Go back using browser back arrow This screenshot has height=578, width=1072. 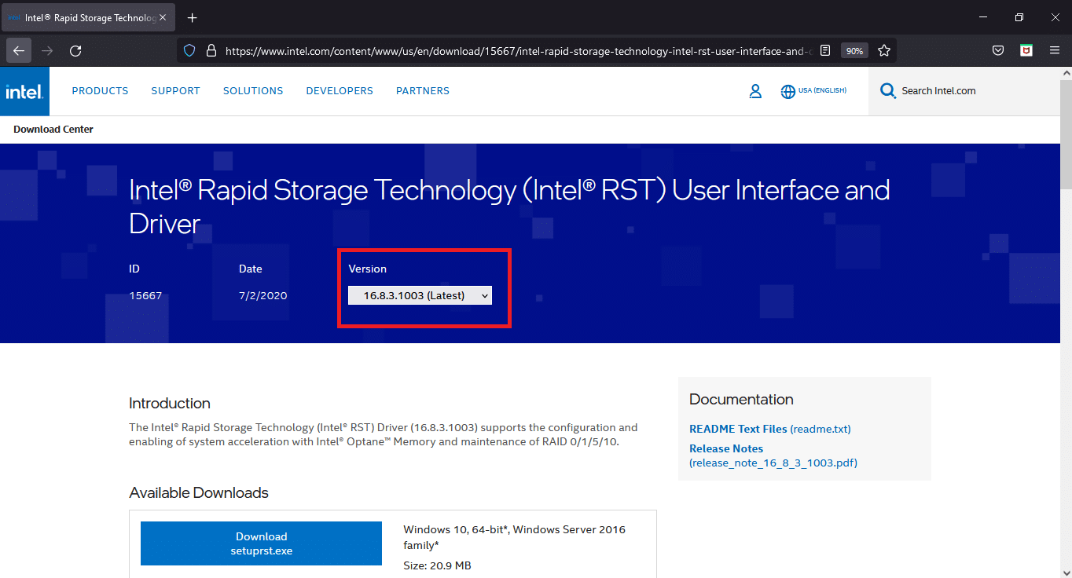coord(19,51)
